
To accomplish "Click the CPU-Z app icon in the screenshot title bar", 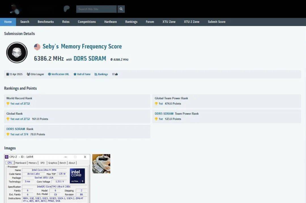I will [7, 157].
